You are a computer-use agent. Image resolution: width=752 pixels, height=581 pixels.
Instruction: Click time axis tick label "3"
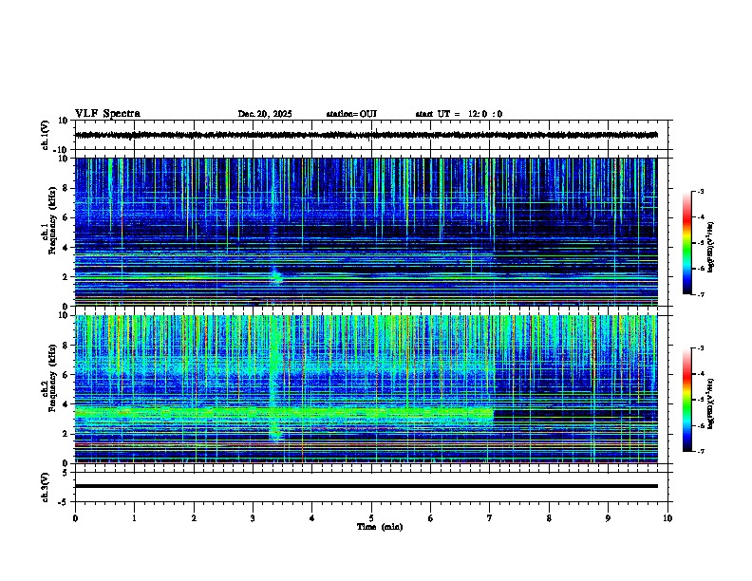pos(253,518)
